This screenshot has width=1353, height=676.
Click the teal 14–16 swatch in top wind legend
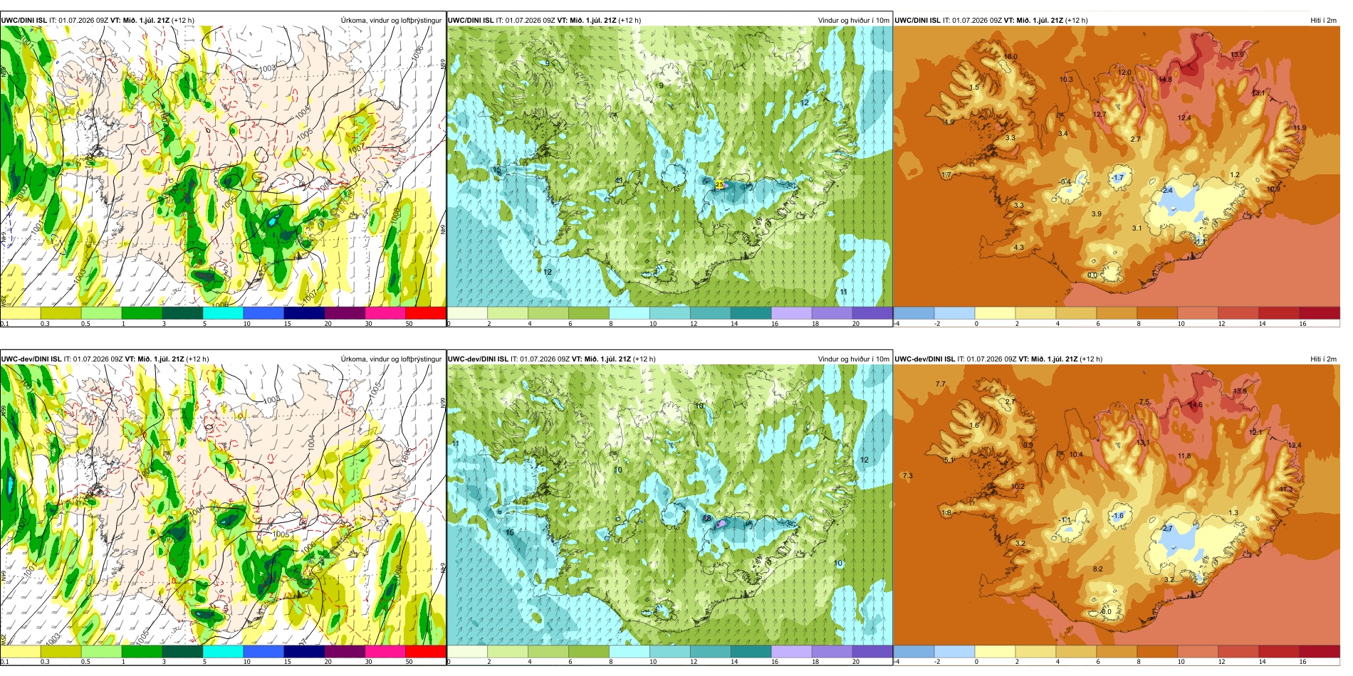click(x=751, y=313)
